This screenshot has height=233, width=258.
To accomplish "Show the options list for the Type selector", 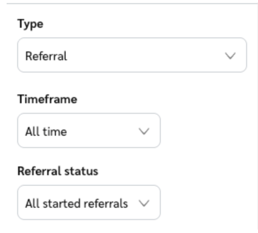I will tap(132, 55).
